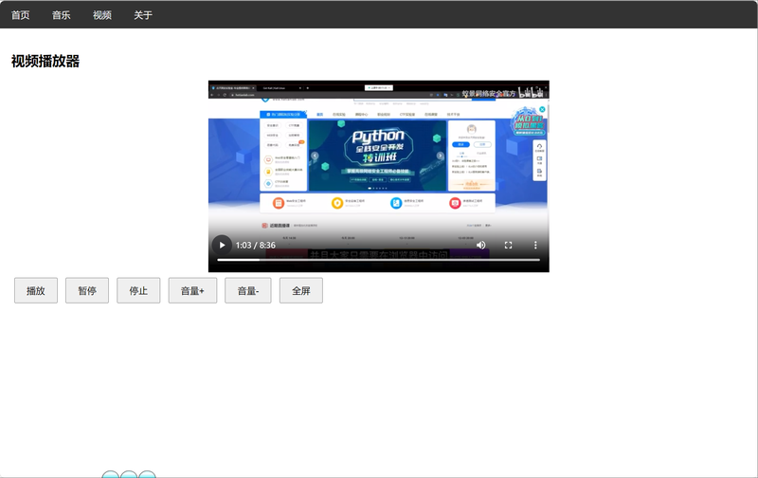Open the 关于 navigation item

[143, 15]
